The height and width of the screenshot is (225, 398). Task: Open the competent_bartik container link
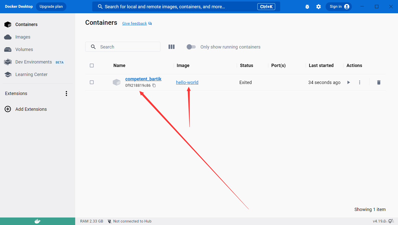(143, 79)
